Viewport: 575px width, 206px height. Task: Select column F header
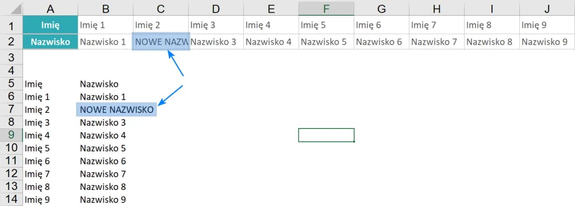pos(326,8)
